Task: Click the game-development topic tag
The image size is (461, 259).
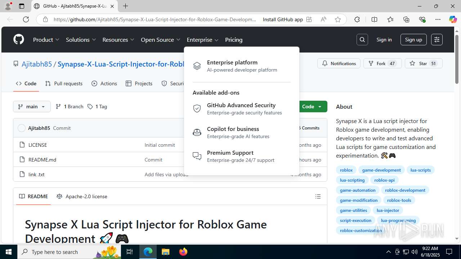Action: tap(381, 170)
